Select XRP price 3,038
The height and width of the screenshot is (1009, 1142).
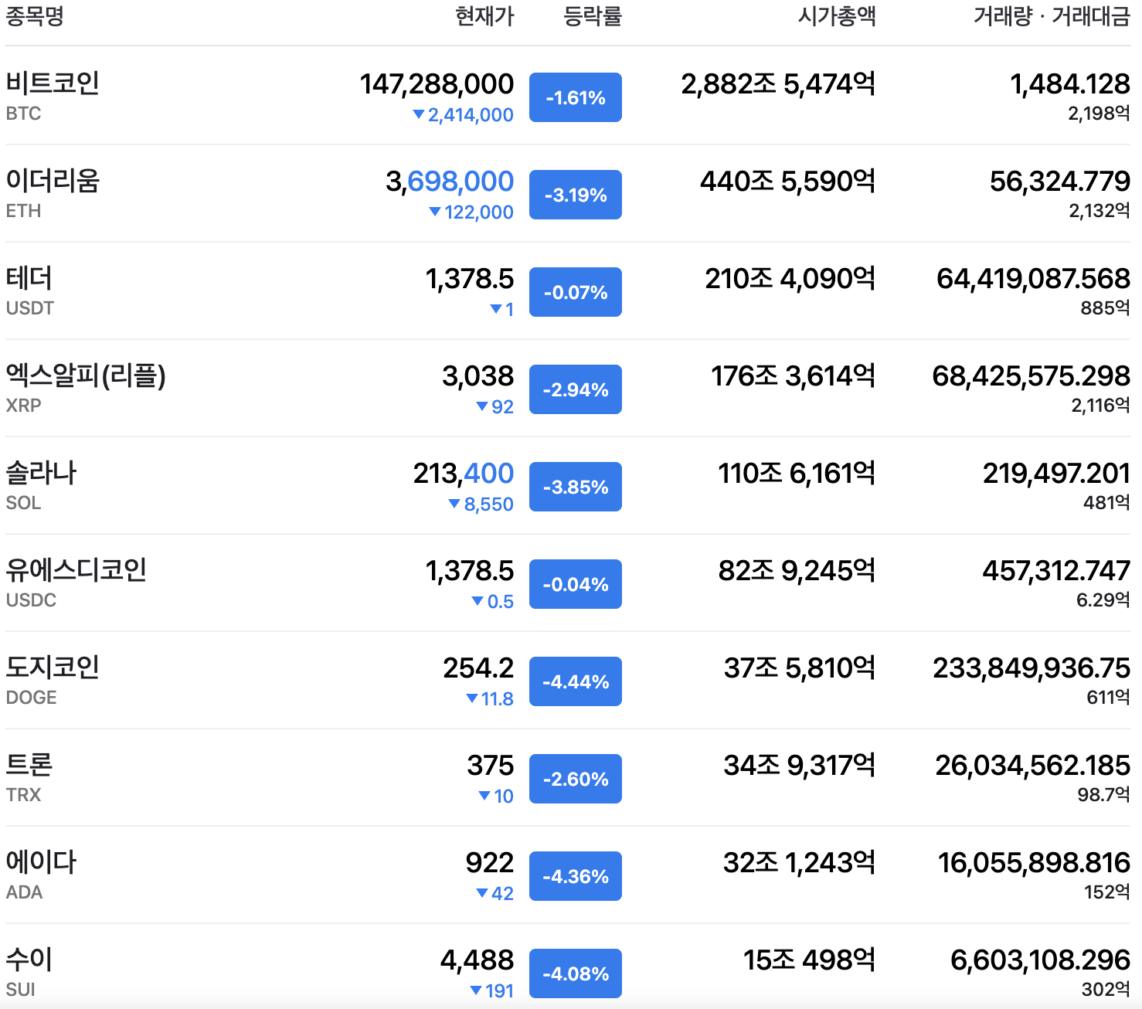tap(478, 375)
